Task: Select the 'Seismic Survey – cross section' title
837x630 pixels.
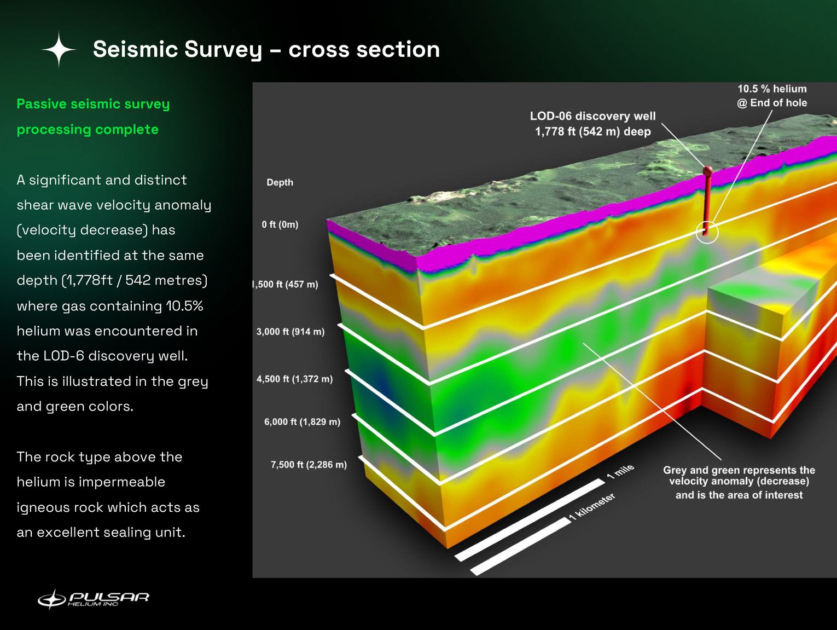Action: click(x=266, y=50)
